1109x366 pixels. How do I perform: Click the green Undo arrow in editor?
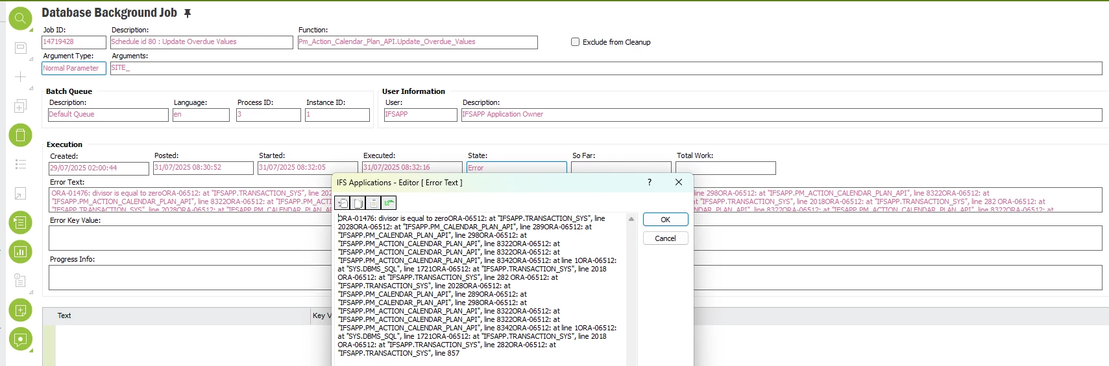point(389,203)
